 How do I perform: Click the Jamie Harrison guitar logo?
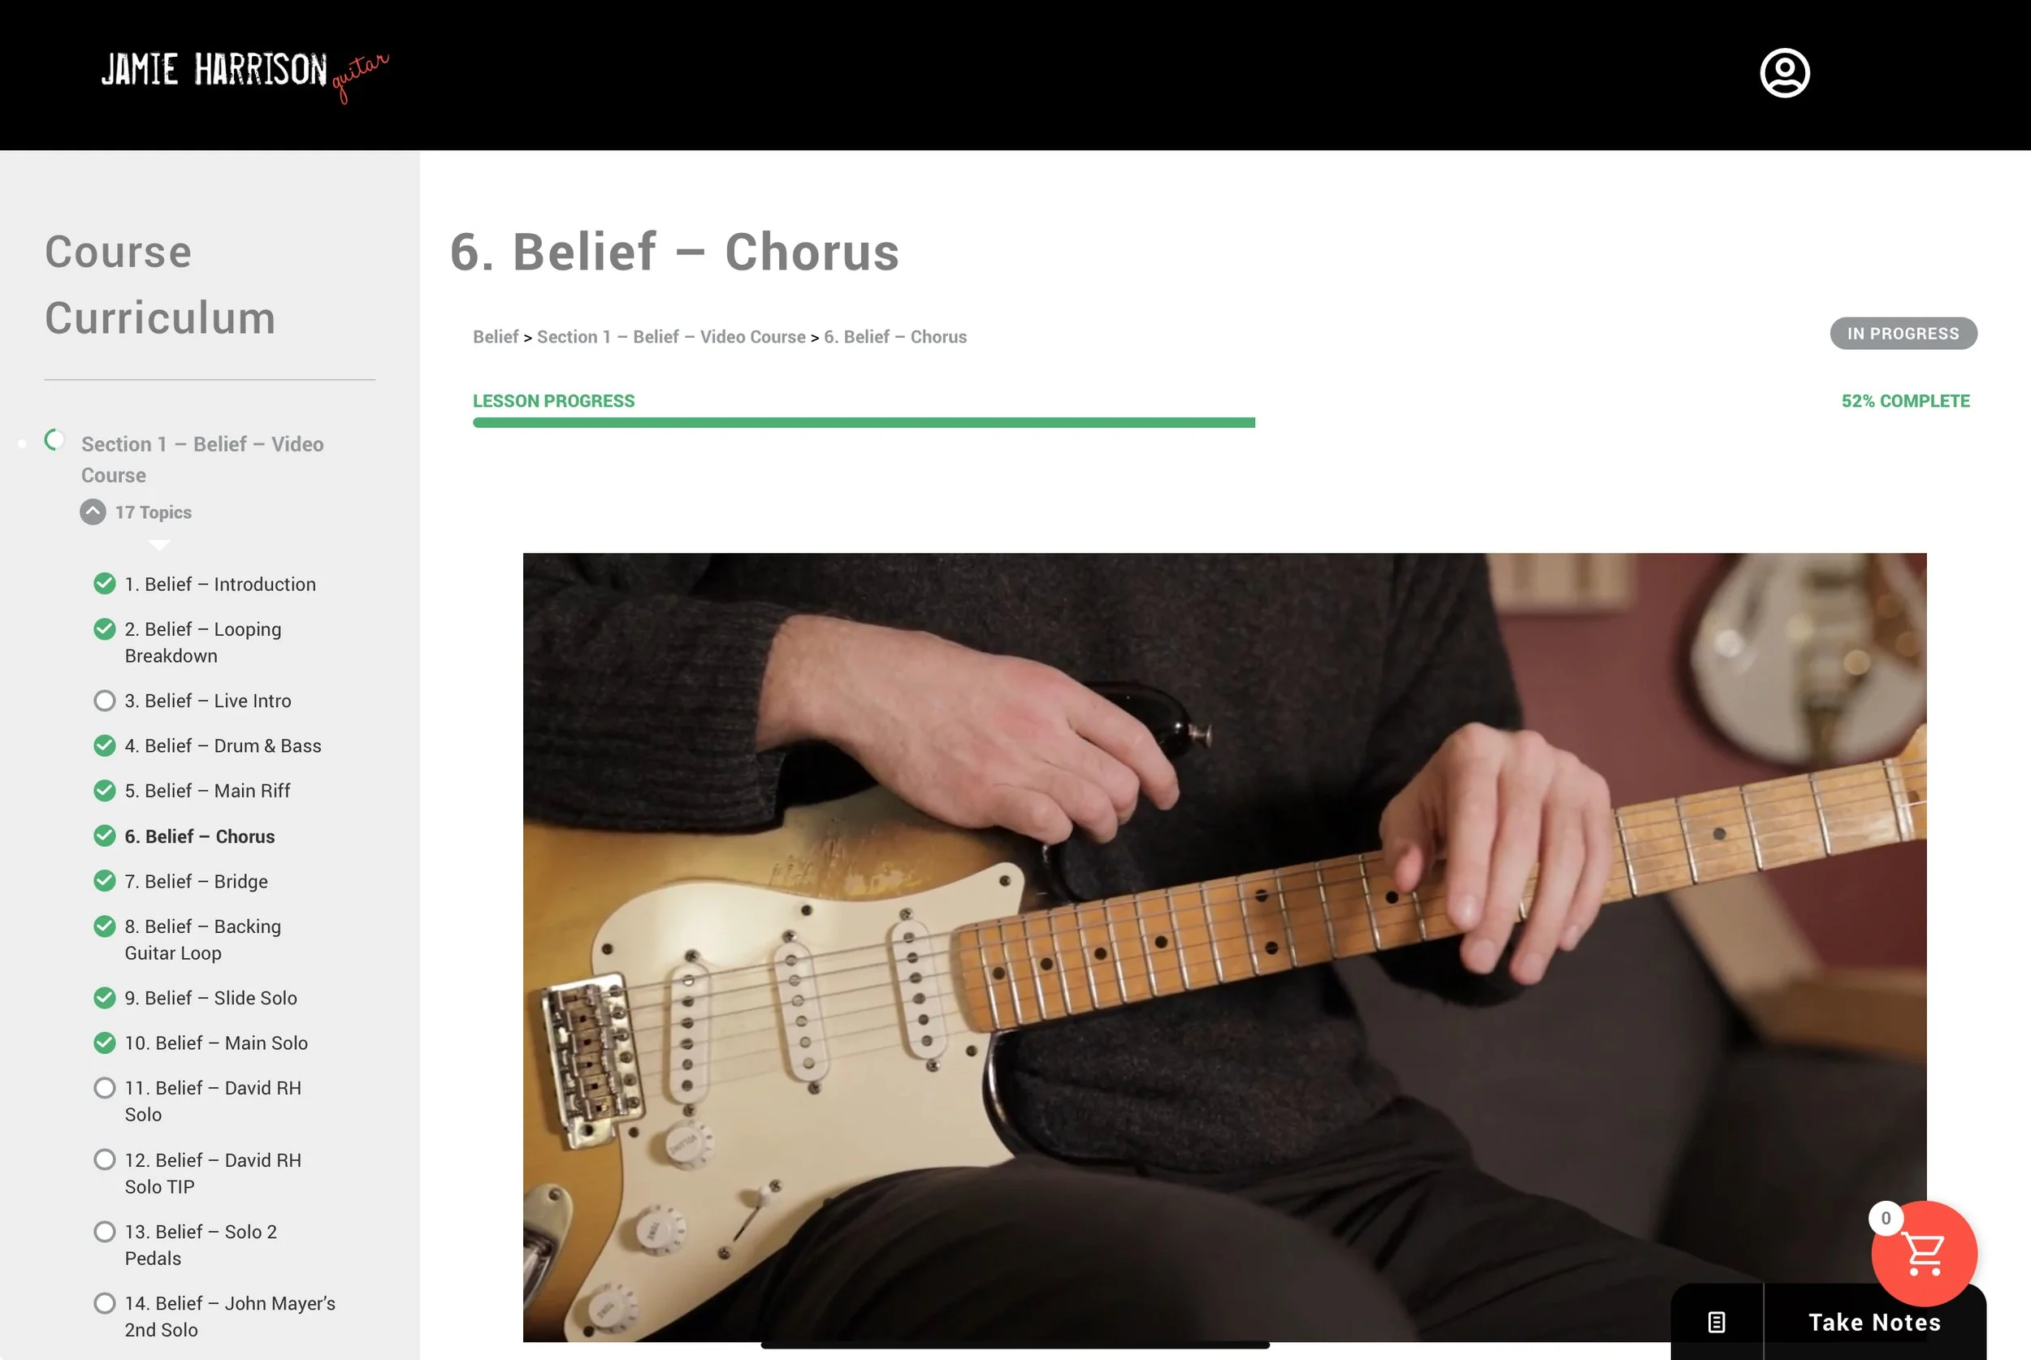pos(245,74)
